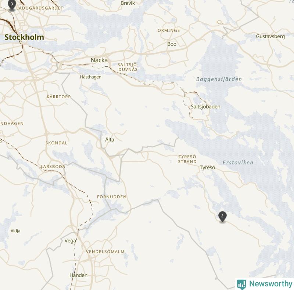
Task: Select the Saltsjöbaden label on map
Action: (x=205, y=107)
